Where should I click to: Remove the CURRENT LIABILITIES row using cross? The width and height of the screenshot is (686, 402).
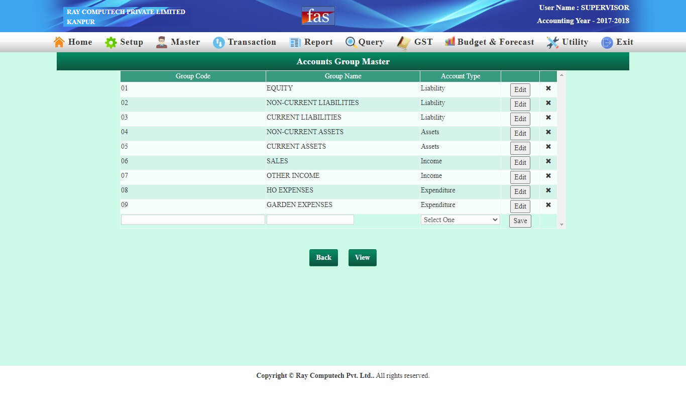point(548,118)
